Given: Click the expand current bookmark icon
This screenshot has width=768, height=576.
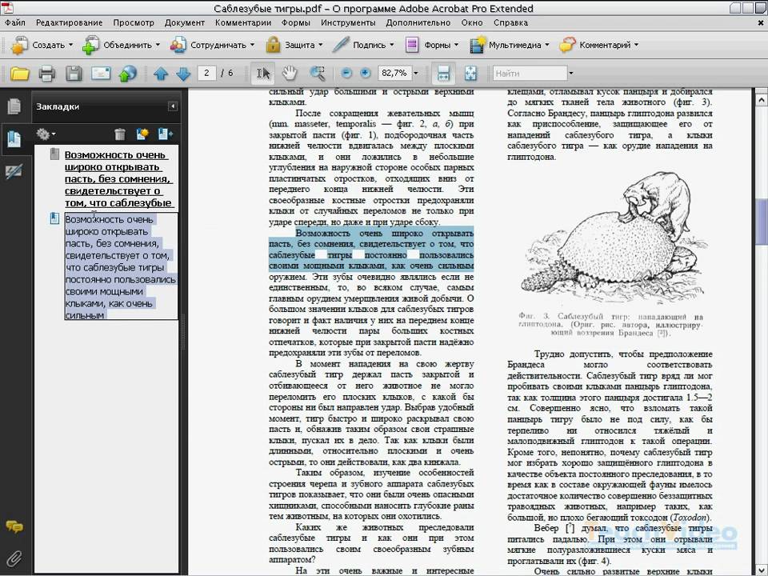Looking at the screenshot, I should [x=166, y=134].
